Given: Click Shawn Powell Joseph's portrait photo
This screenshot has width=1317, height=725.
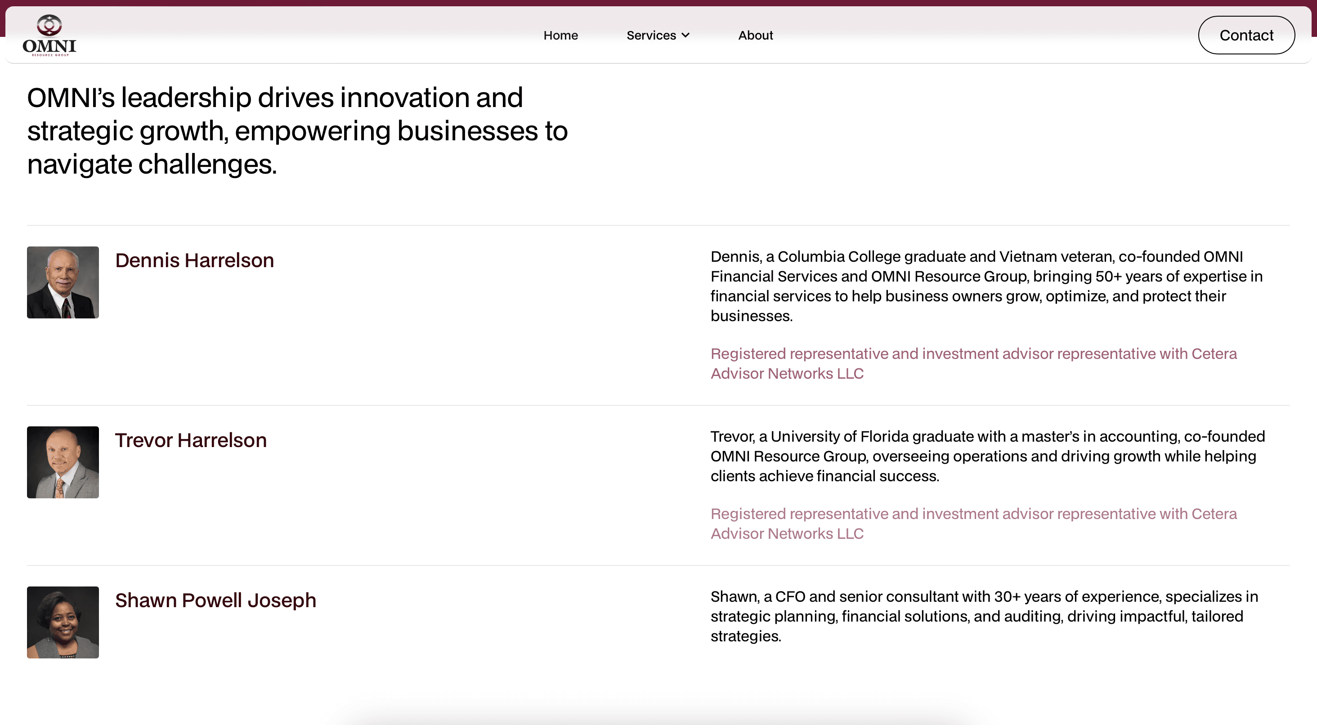Looking at the screenshot, I should (x=63, y=622).
